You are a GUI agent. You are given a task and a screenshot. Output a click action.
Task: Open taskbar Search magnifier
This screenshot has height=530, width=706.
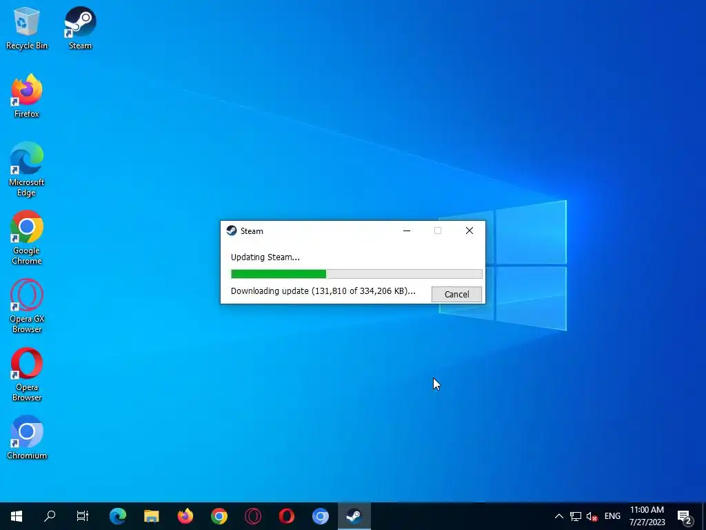coord(50,516)
